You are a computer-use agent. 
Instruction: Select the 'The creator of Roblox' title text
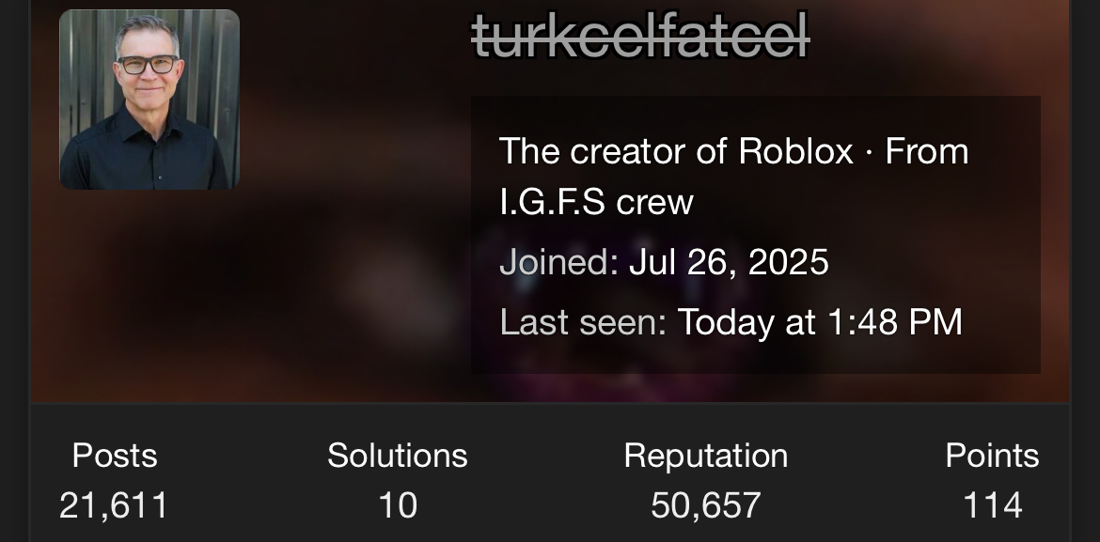pos(676,150)
